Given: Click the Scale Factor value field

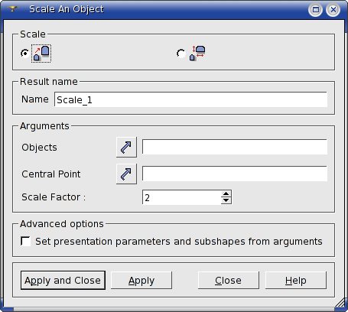Looking at the screenshot, I should click(181, 197).
